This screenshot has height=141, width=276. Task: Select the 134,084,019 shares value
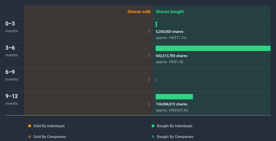pos(171,104)
